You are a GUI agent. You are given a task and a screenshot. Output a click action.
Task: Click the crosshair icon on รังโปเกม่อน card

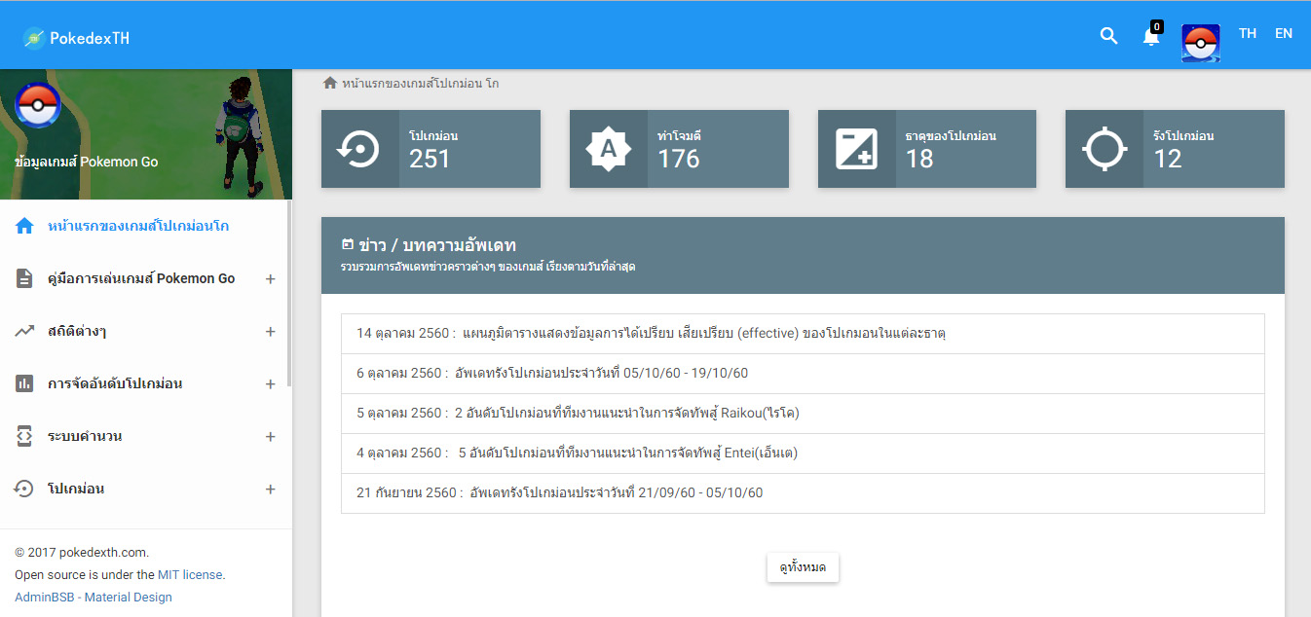1105,149
